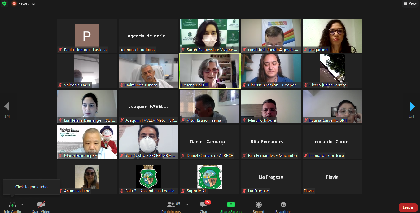This screenshot has height=213, width=420.
Task: Click the Record icon
Action: [x=258, y=205]
